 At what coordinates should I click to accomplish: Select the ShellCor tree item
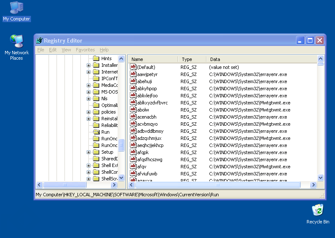tap(109, 172)
